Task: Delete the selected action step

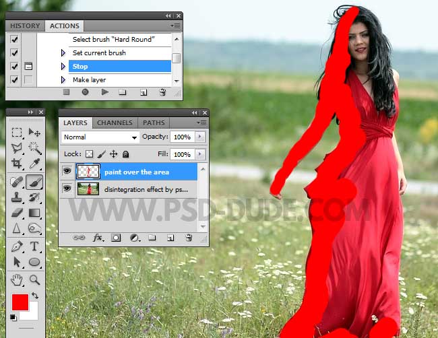Action: coord(162,92)
